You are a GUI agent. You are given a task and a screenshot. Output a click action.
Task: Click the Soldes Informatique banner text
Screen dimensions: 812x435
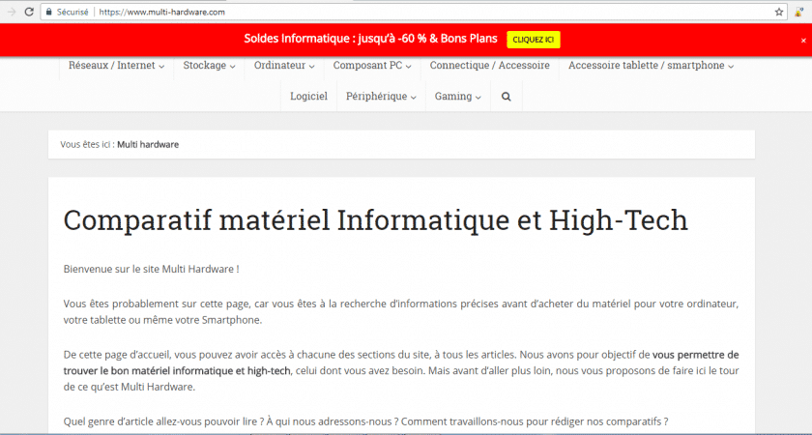point(371,39)
